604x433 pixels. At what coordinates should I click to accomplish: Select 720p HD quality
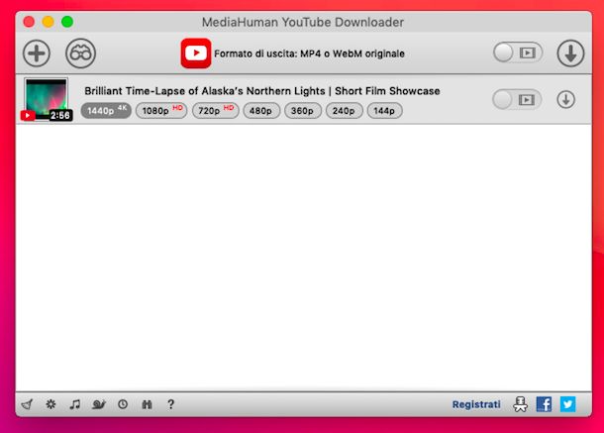click(x=216, y=111)
